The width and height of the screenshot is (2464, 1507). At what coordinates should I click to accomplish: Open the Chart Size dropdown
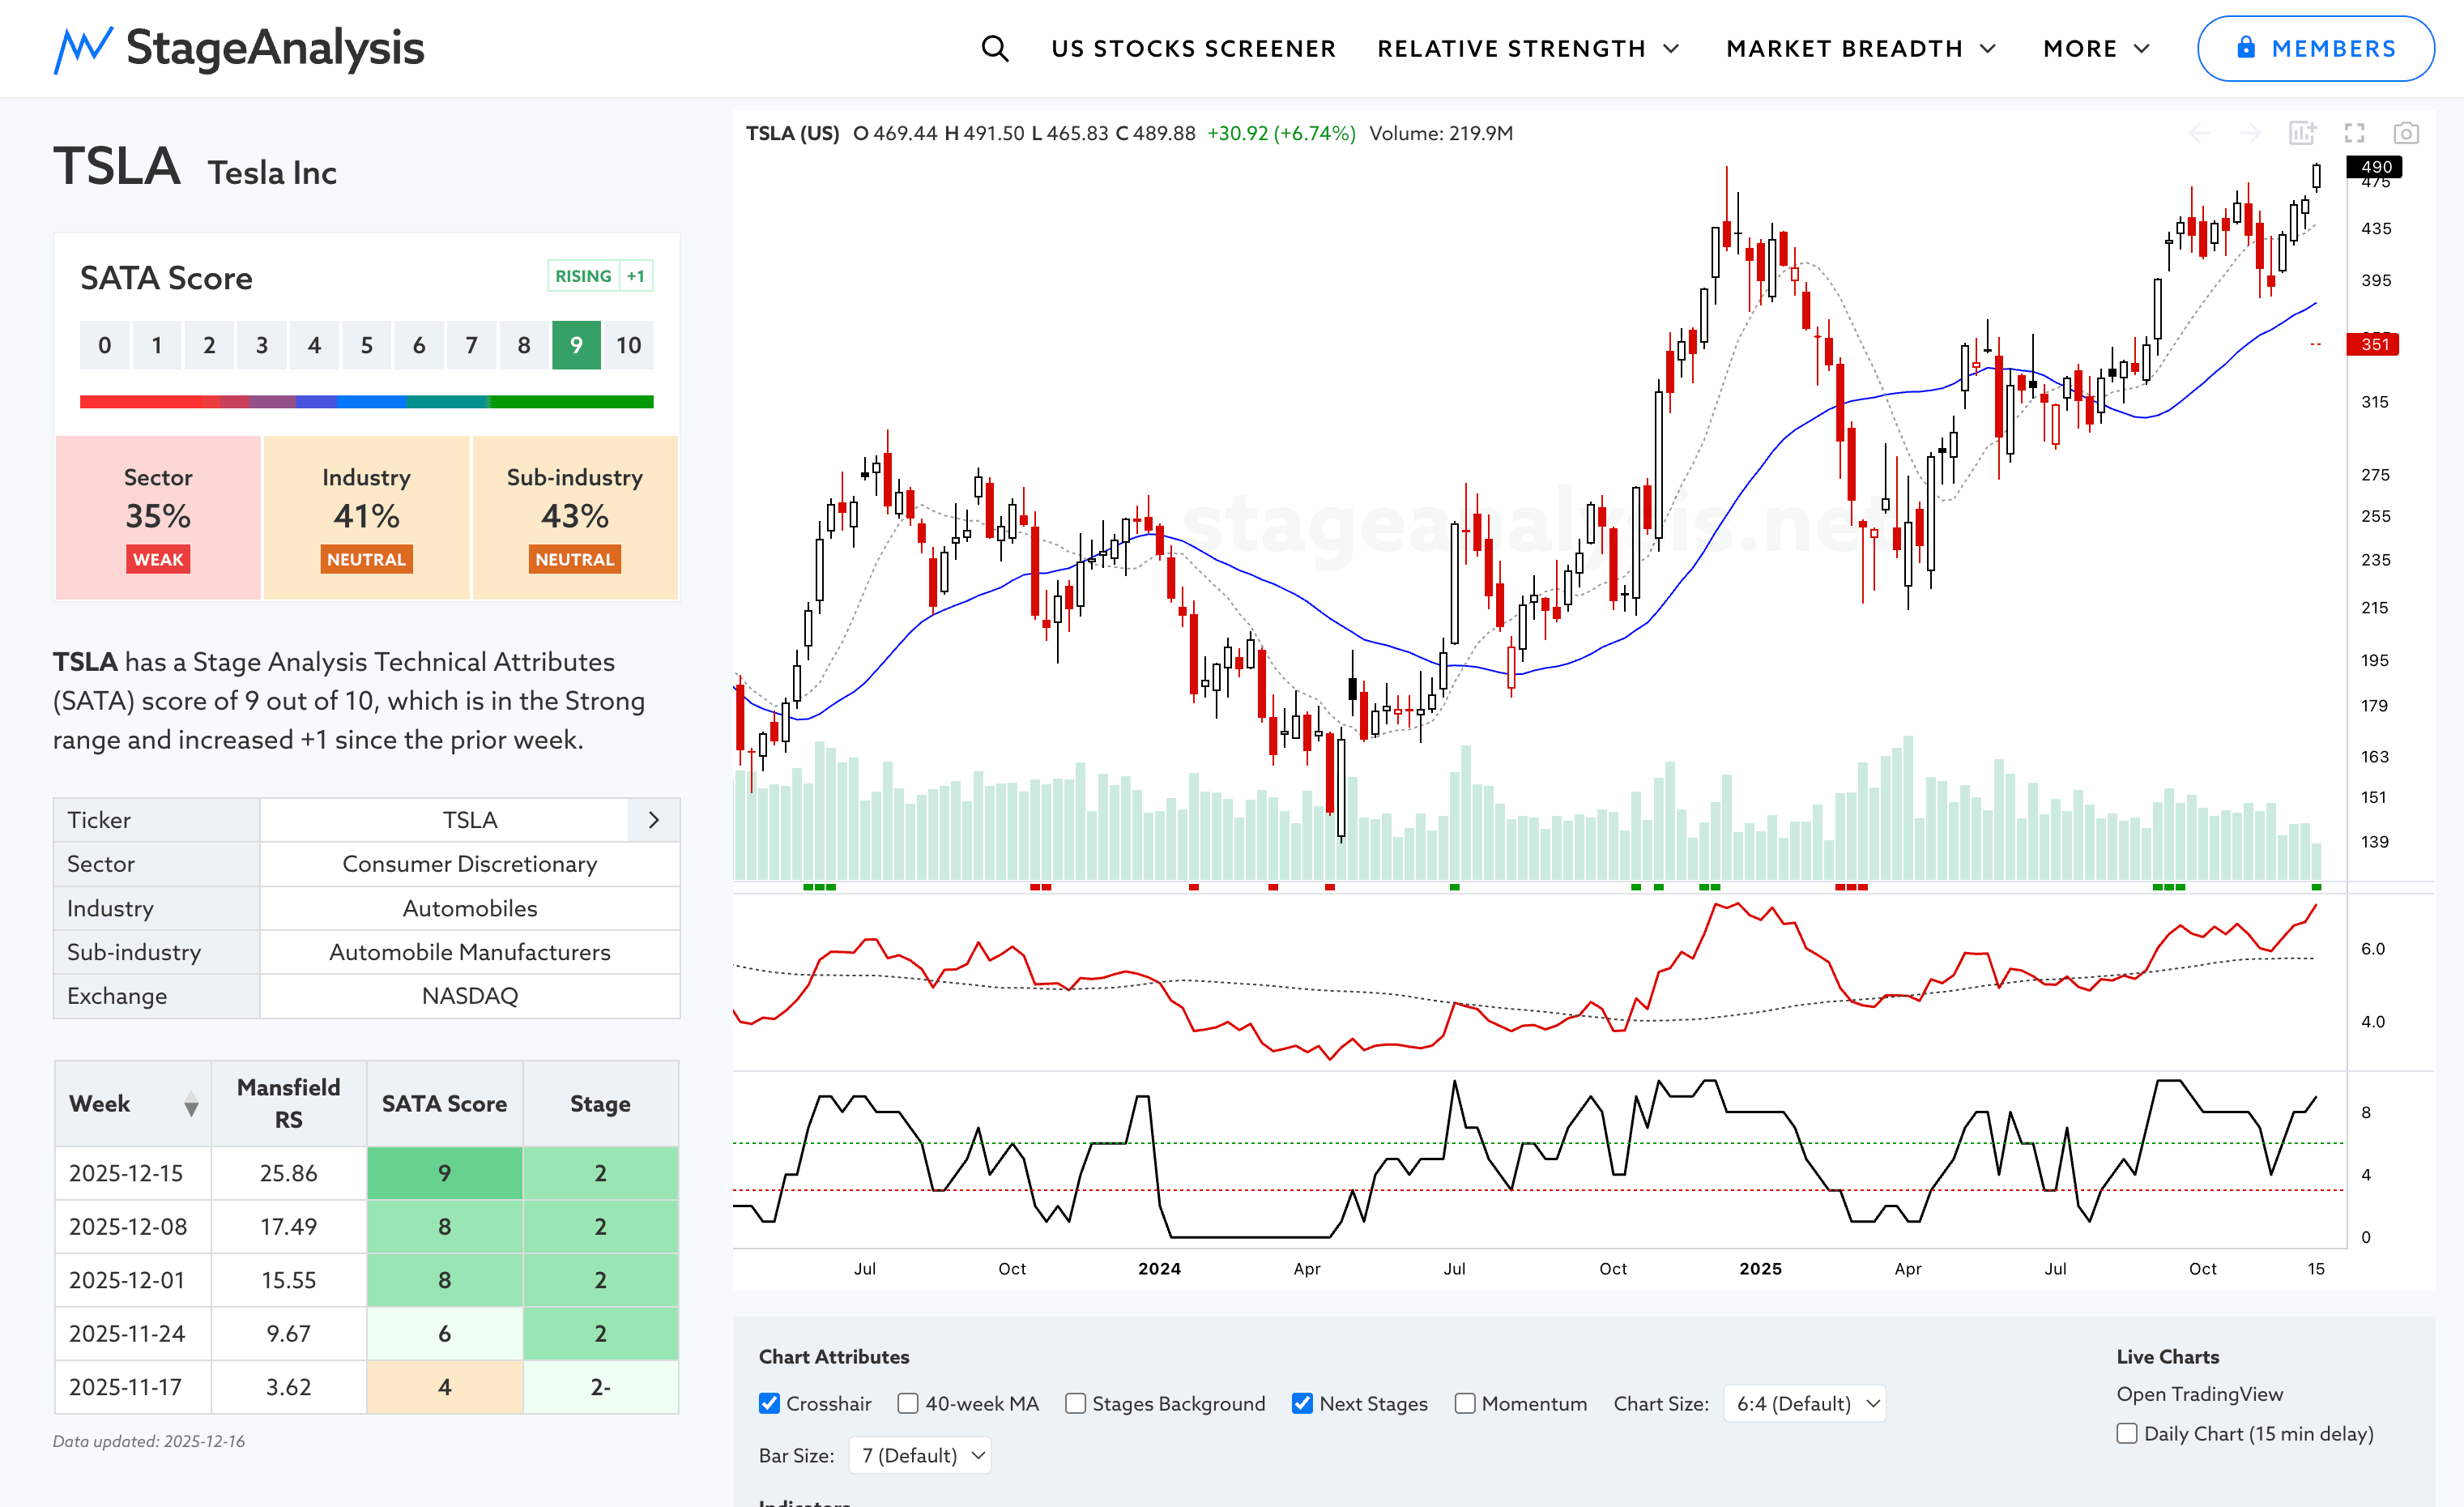(x=1804, y=1403)
